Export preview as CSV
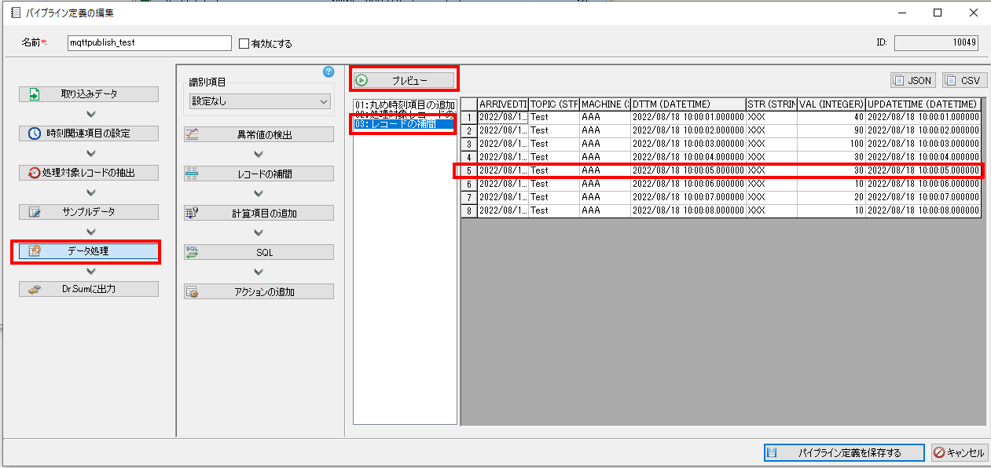This screenshot has width=991, height=468. 965,80
